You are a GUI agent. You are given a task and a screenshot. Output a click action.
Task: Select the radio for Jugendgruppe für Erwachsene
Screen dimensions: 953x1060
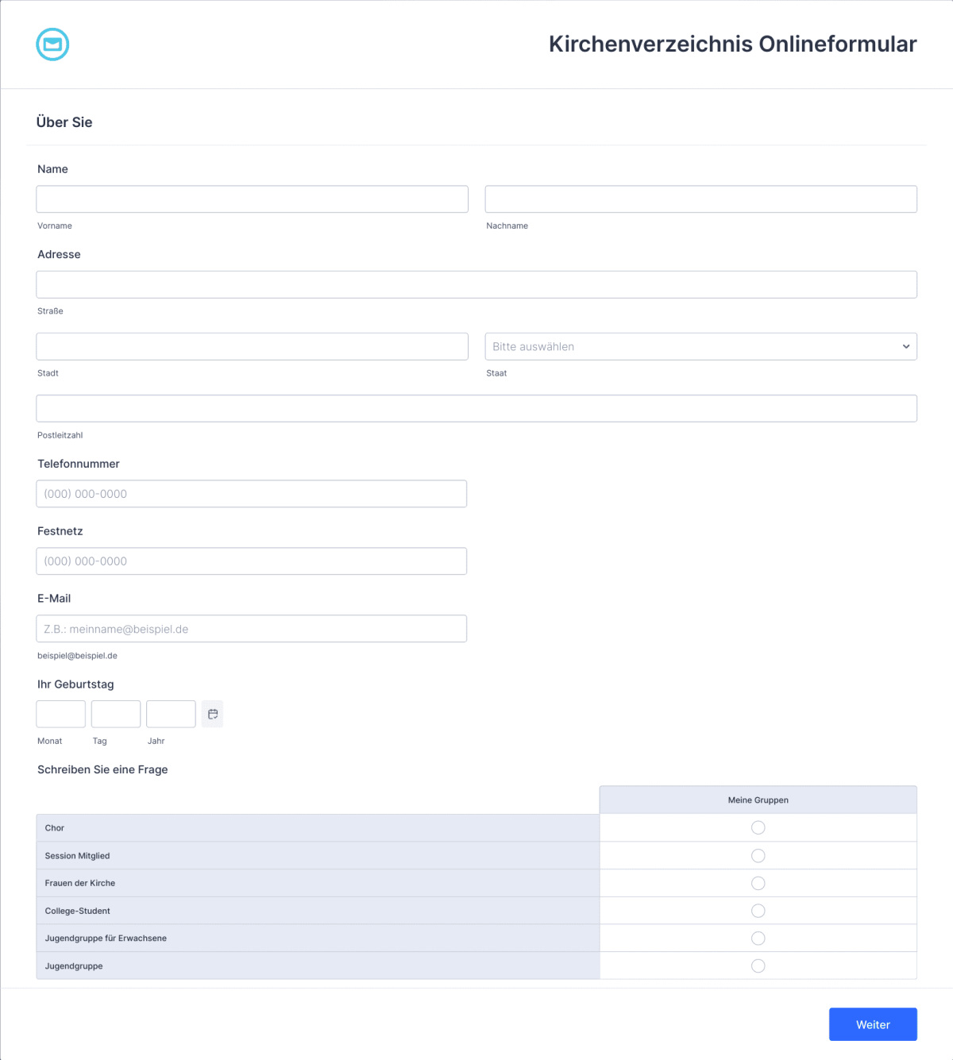[758, 938]
